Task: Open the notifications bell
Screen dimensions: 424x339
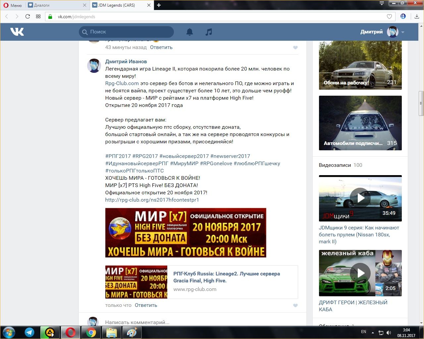Action: (189, 32)
